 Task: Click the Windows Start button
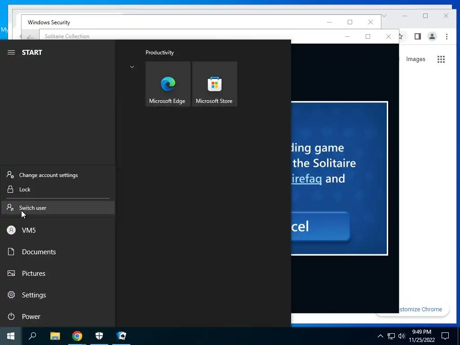(x=11, y=336)
